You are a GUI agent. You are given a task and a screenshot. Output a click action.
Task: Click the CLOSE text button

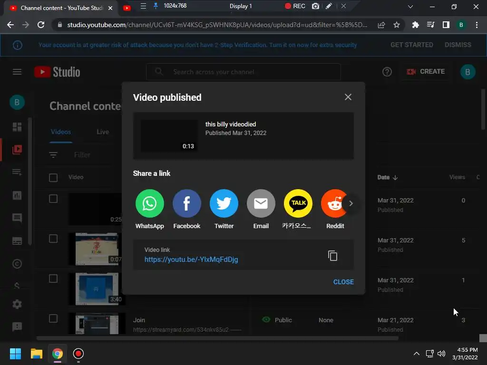point(343,282)
